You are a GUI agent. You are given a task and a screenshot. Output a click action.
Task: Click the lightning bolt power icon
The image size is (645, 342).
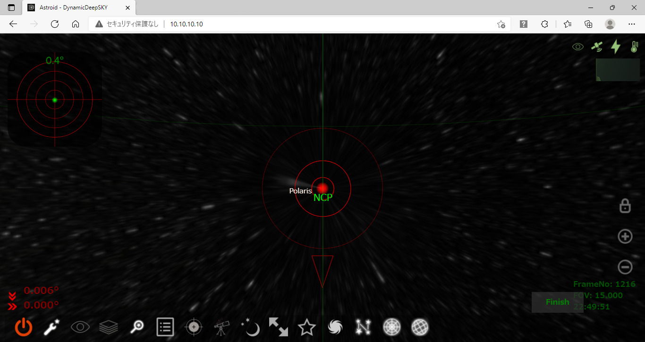(x=616, y=46)
